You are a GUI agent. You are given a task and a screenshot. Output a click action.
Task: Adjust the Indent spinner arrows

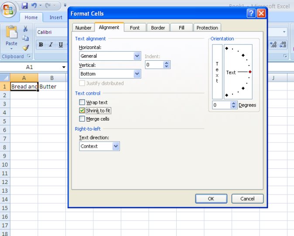167,65
